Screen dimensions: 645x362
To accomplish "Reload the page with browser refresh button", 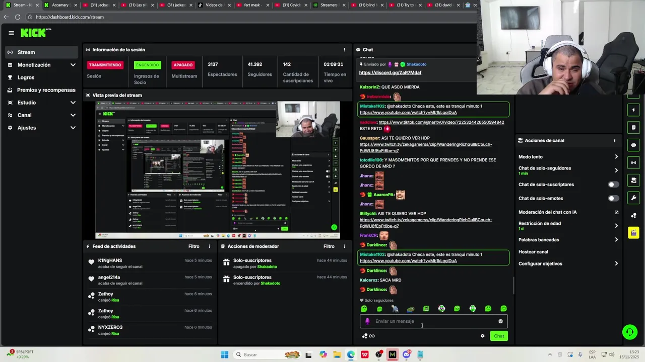I will (17, 17).
